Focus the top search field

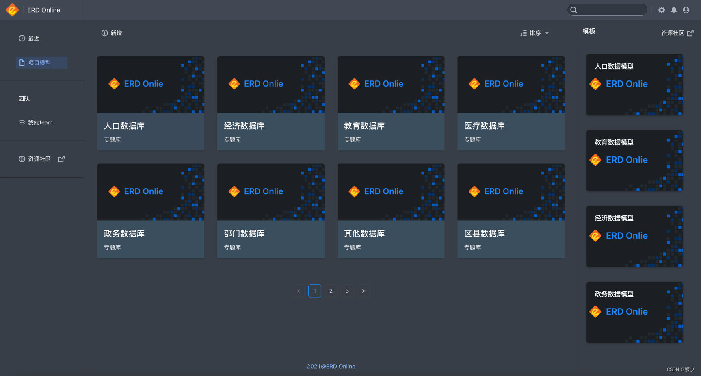pos(607,10)
